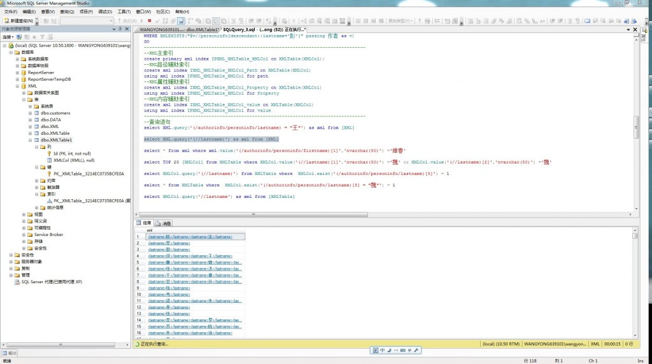
Task: Select the dbo.DATA table in the tree
Action: point(51,120)
